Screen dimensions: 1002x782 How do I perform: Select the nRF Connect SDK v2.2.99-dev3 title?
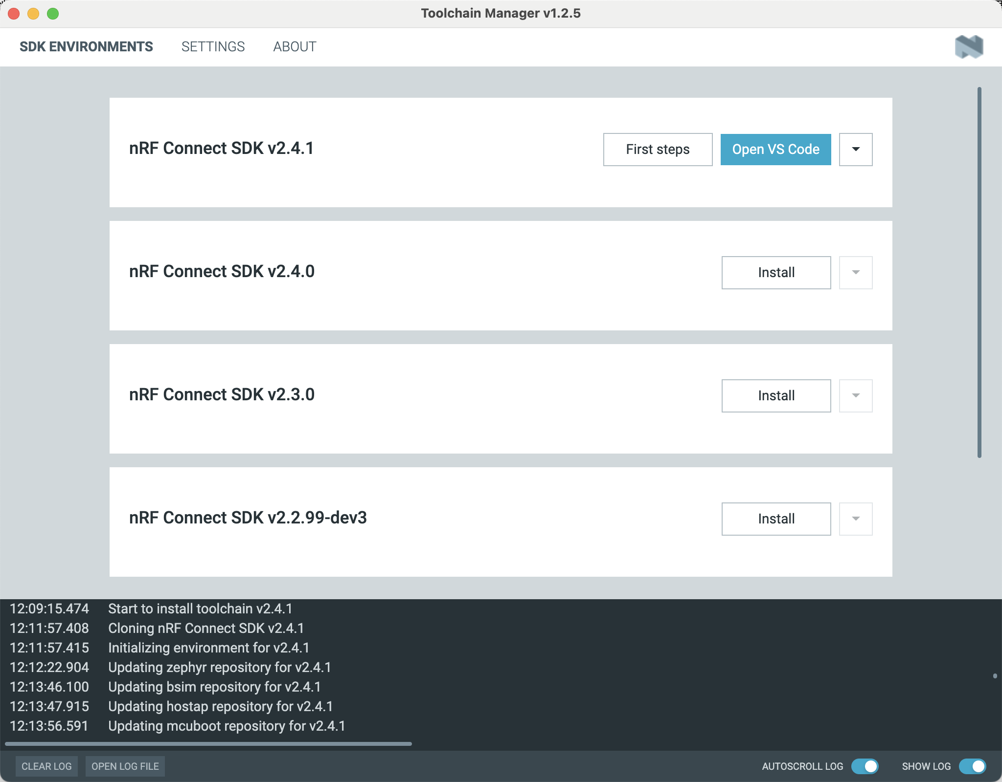tap(248, 518)
